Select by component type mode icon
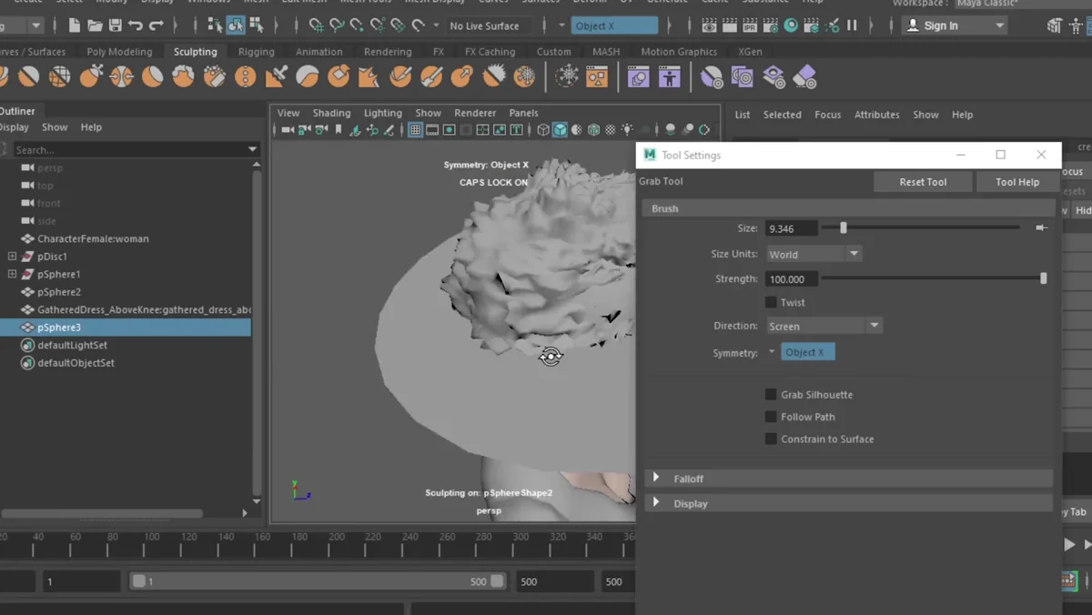The image size is (1092, 615). [257, 25]
